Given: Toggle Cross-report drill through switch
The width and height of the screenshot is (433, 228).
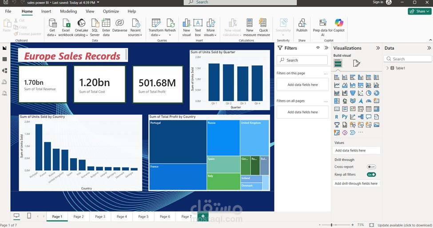Looking at the screenshot, I should 371,167.
